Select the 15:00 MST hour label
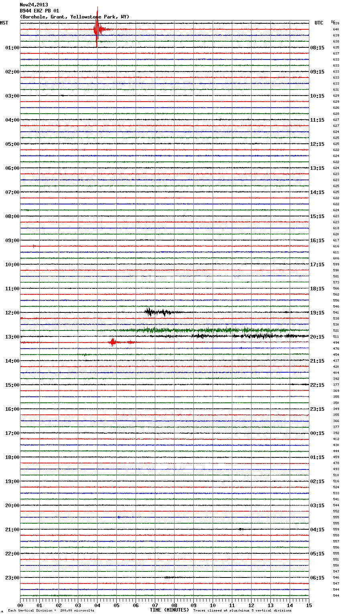This screenshot has height=616, width=341. [x=12, y=385]
